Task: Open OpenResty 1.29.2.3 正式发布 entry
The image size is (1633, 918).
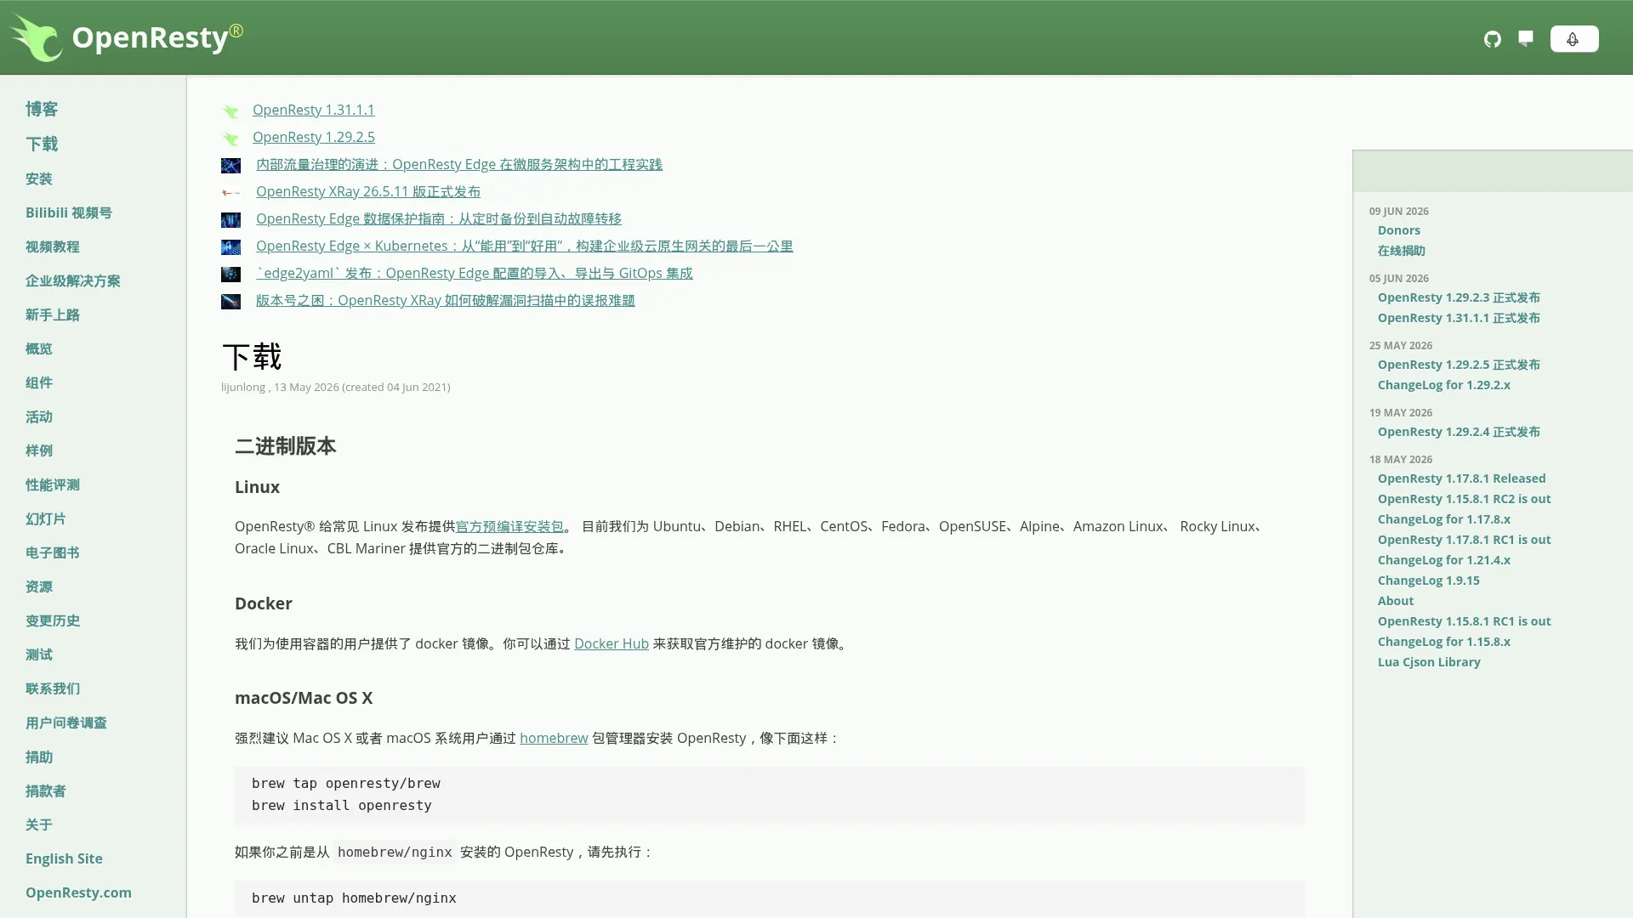Action: 1459,297
